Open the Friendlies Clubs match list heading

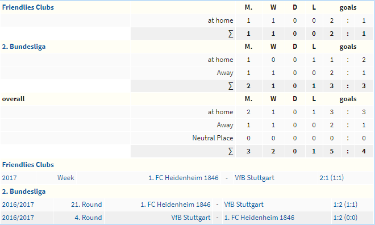pos(28,165)
